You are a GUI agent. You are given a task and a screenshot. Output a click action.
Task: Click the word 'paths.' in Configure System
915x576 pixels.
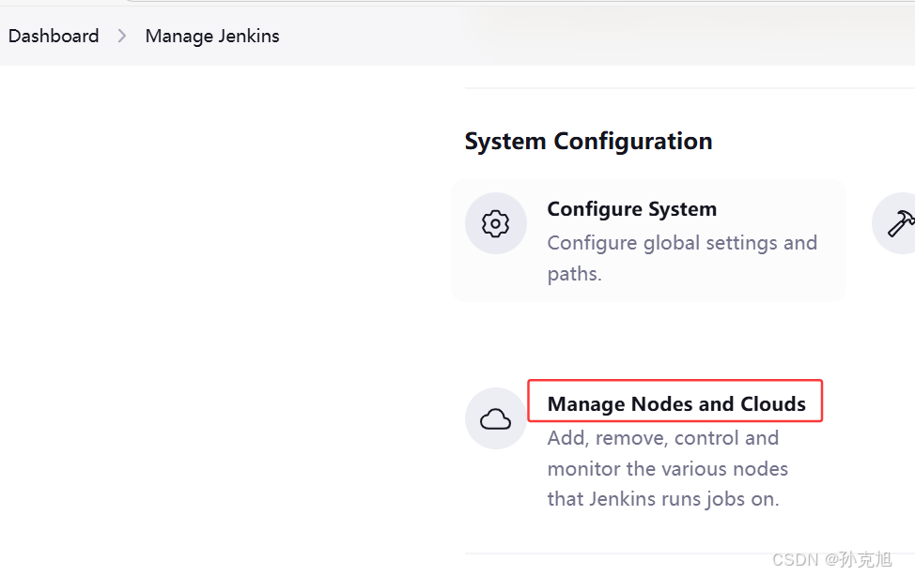(574, 273)
